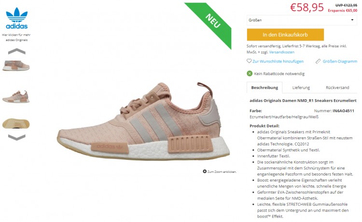
Task: Click the thumbnail carousel down arrow
Action: pyautogui.click(x=16, y=137)
